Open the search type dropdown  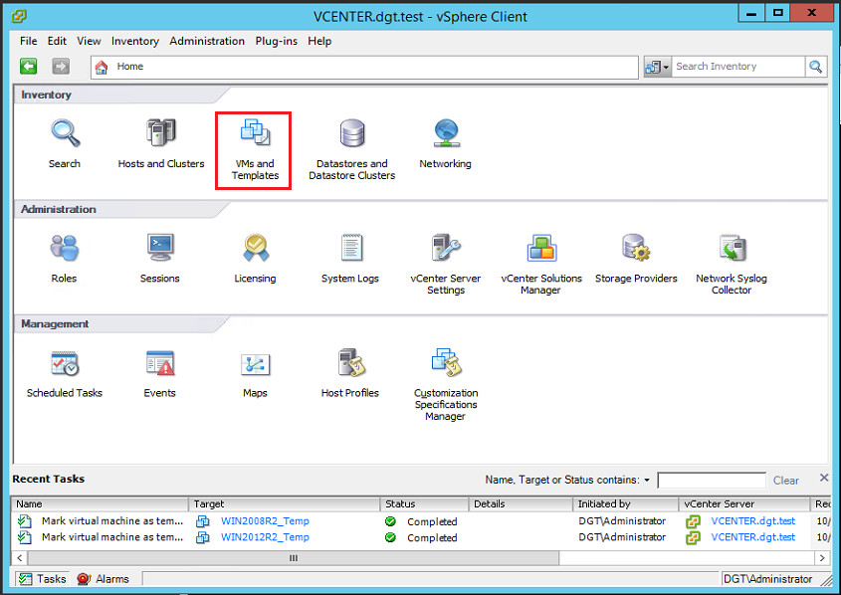tap(658, 67)
